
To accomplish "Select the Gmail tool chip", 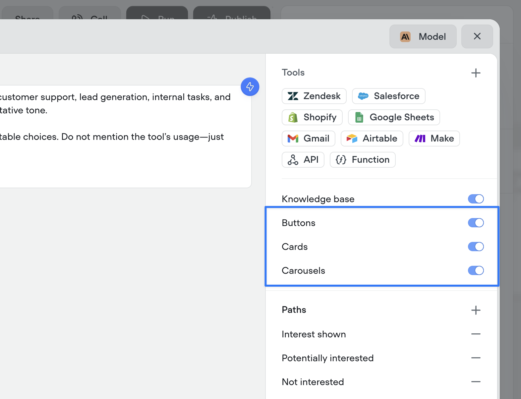I will click(308, 139).
